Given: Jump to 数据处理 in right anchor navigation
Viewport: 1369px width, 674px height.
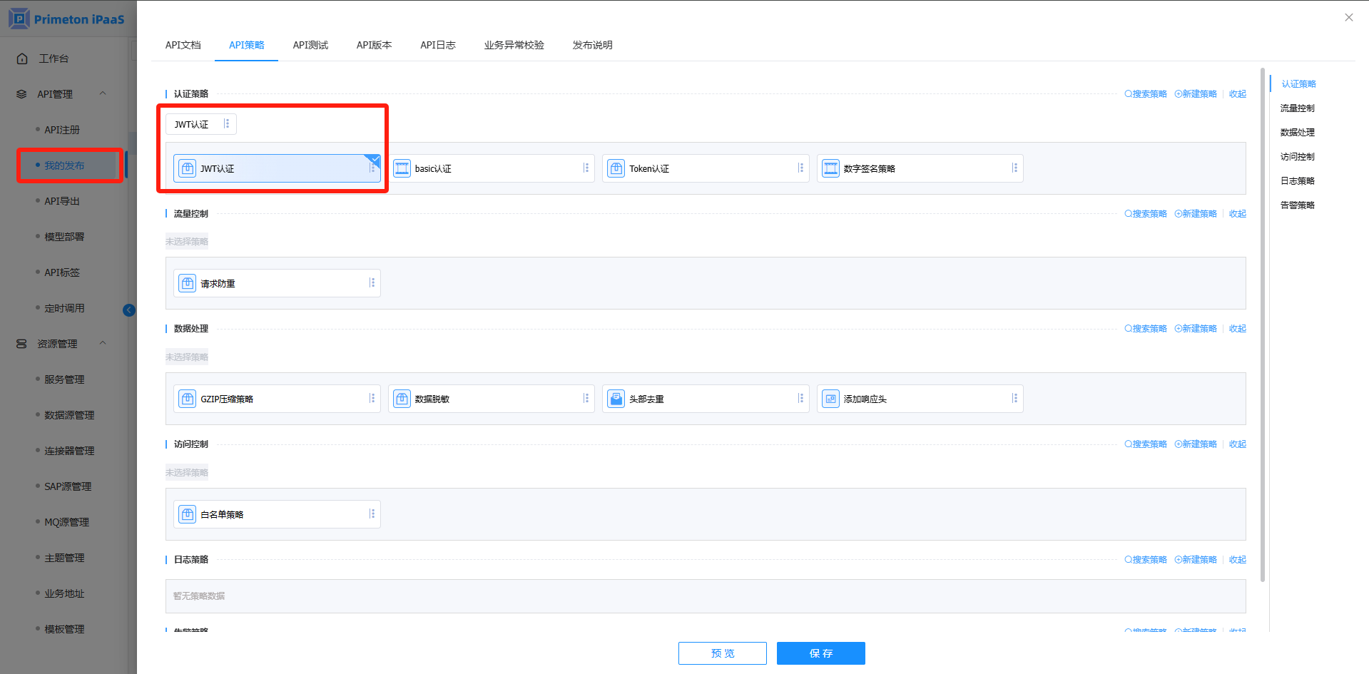Looking at the screenshot, I should tap(1297, 133).
